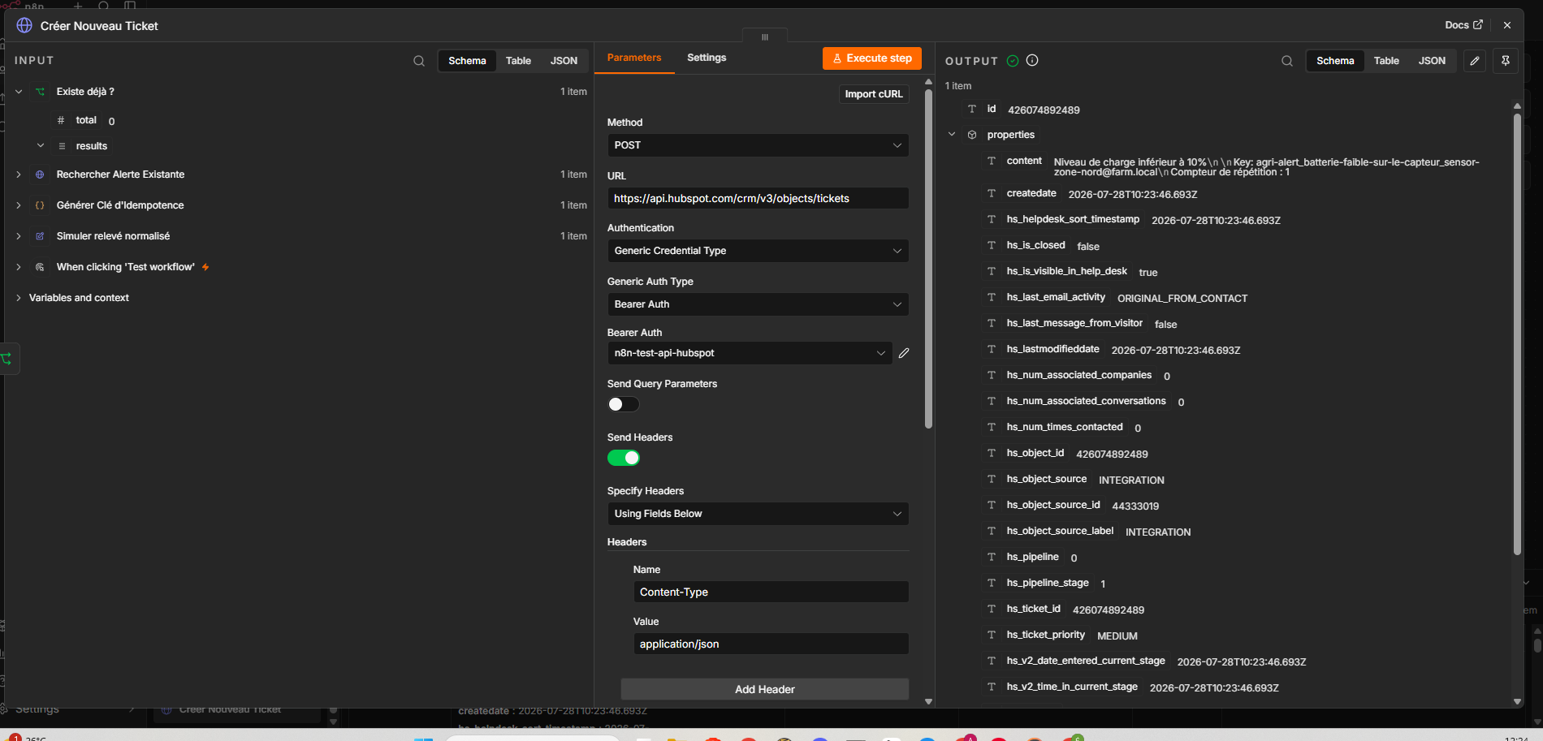Disable the Send Headers toggle
1543x741 pixels.
624,458
